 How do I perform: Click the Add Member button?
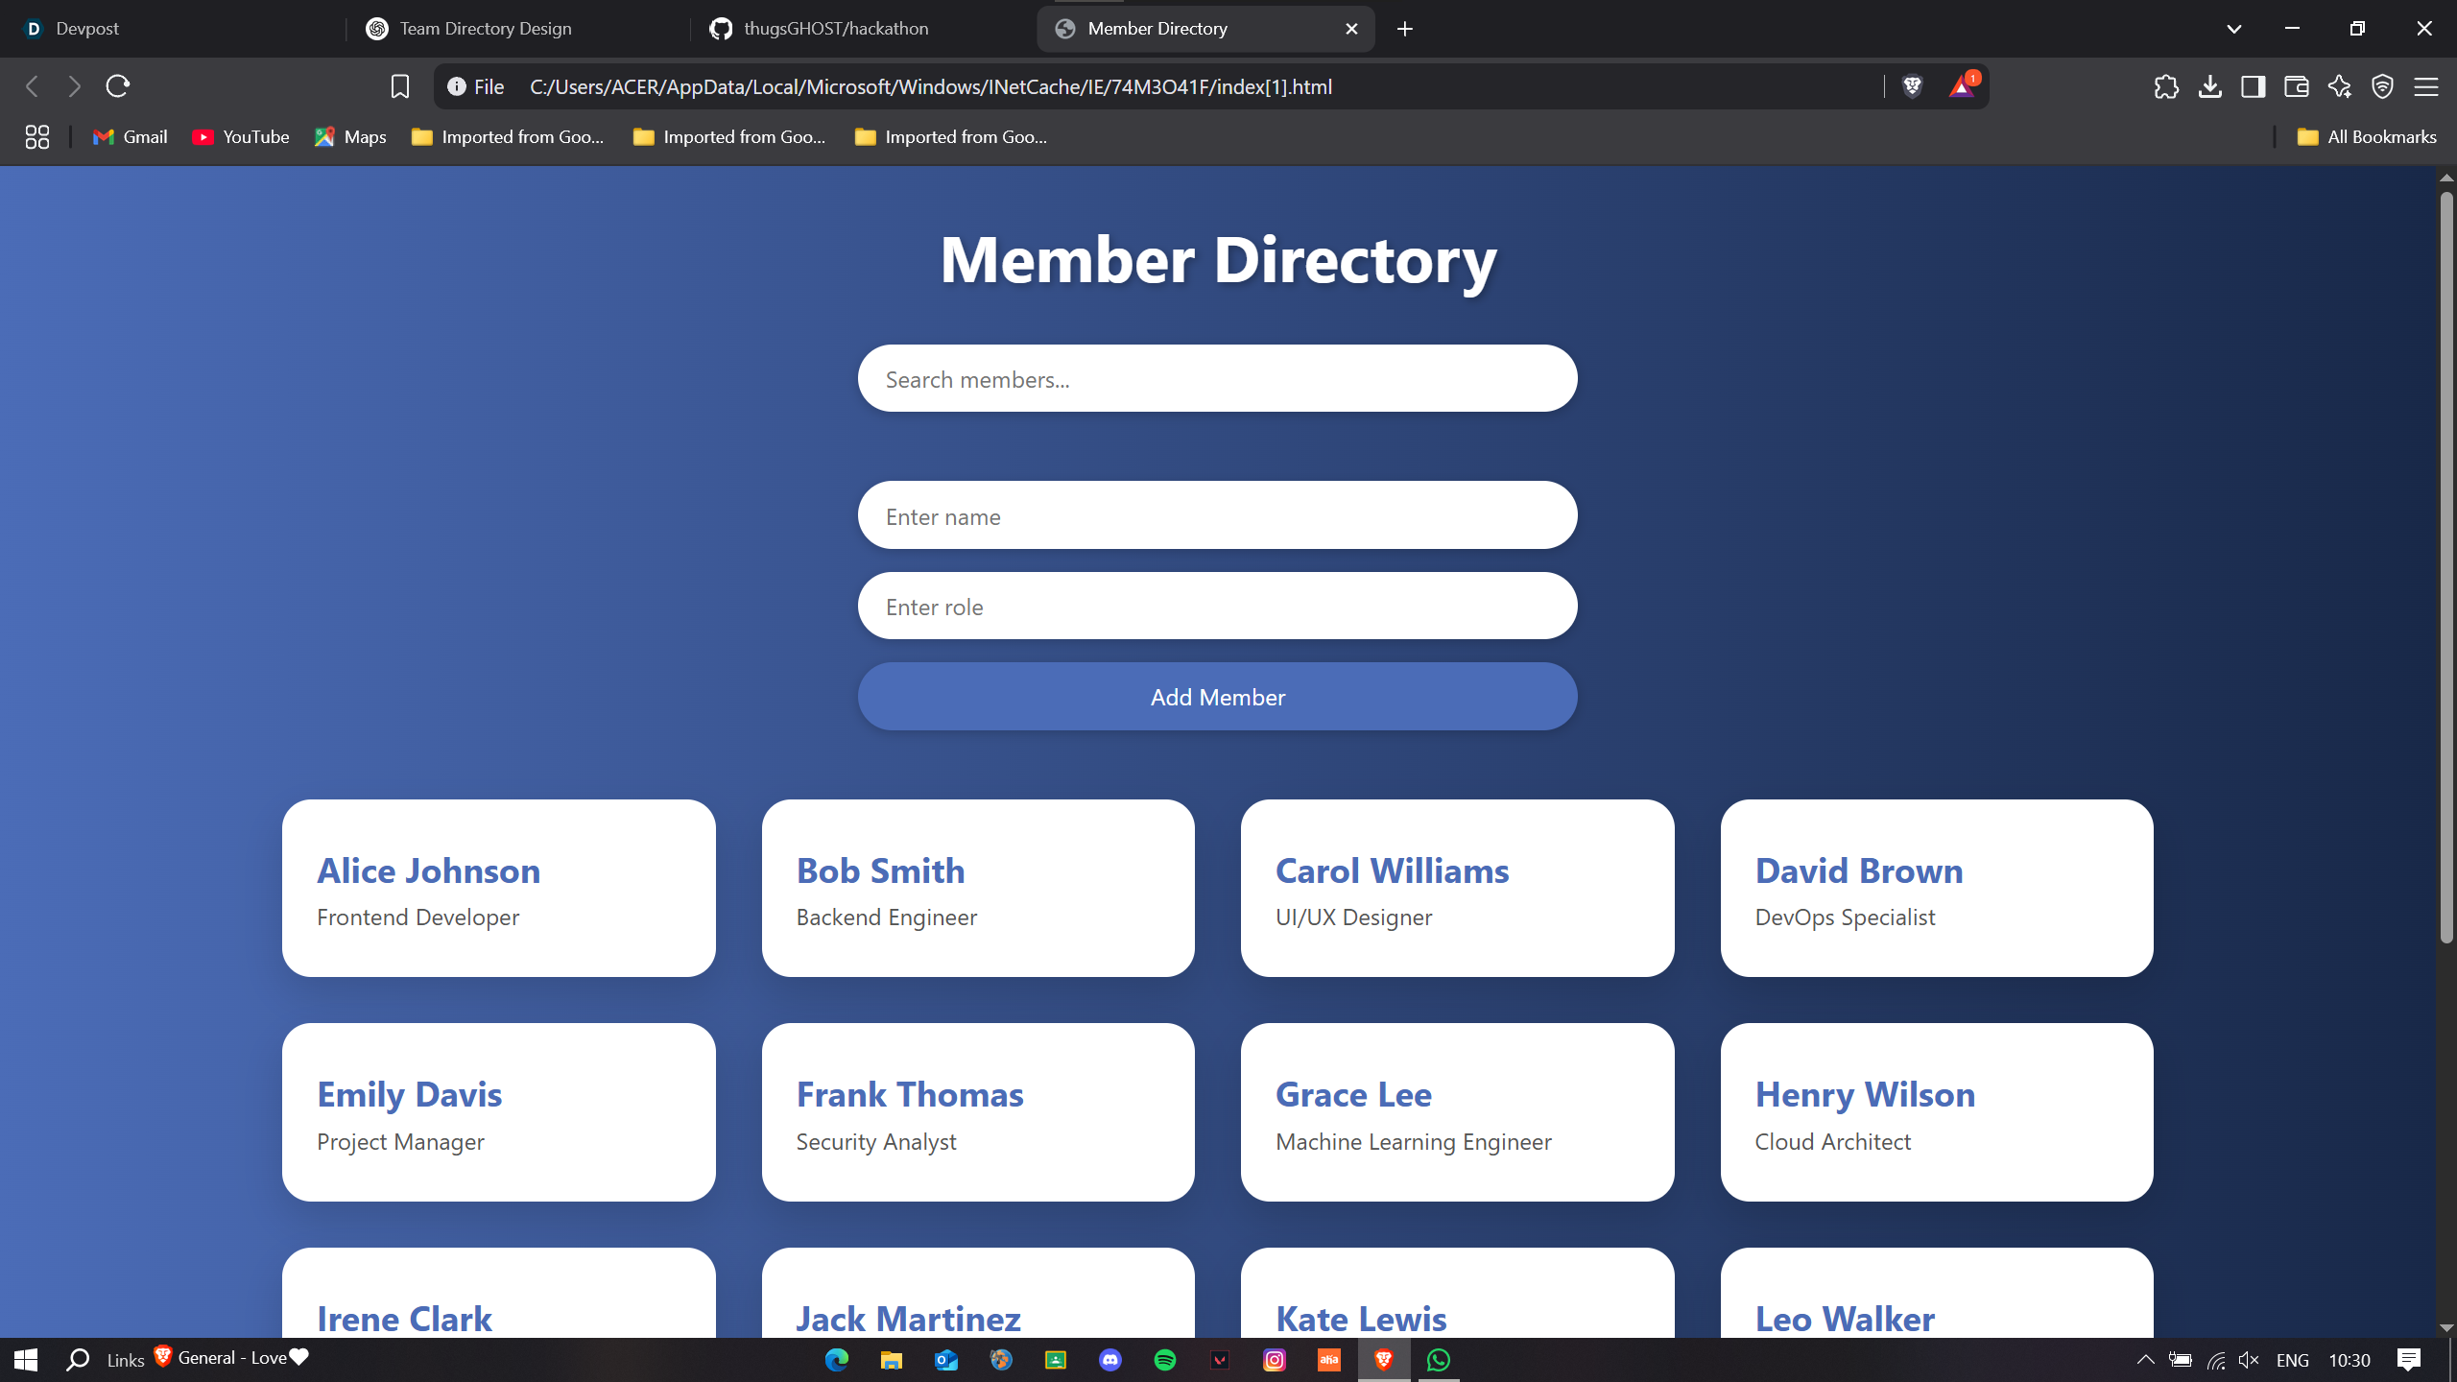[1217, 697]
